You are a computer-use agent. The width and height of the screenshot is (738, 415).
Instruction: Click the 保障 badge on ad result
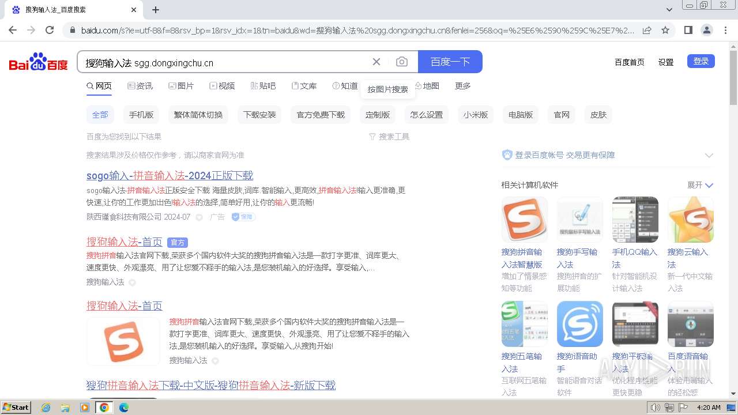point(243,217)
